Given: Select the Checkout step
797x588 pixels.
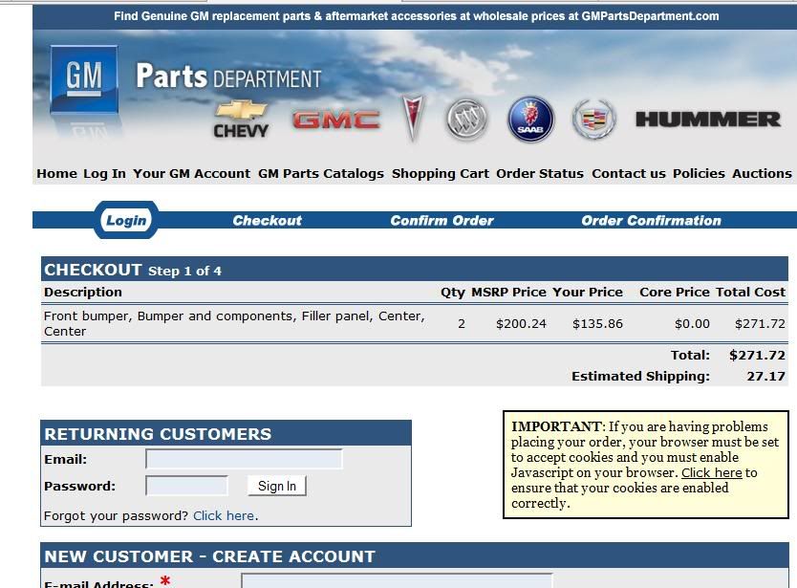Looking at the screenshot, I should click(x=268, y=220).
